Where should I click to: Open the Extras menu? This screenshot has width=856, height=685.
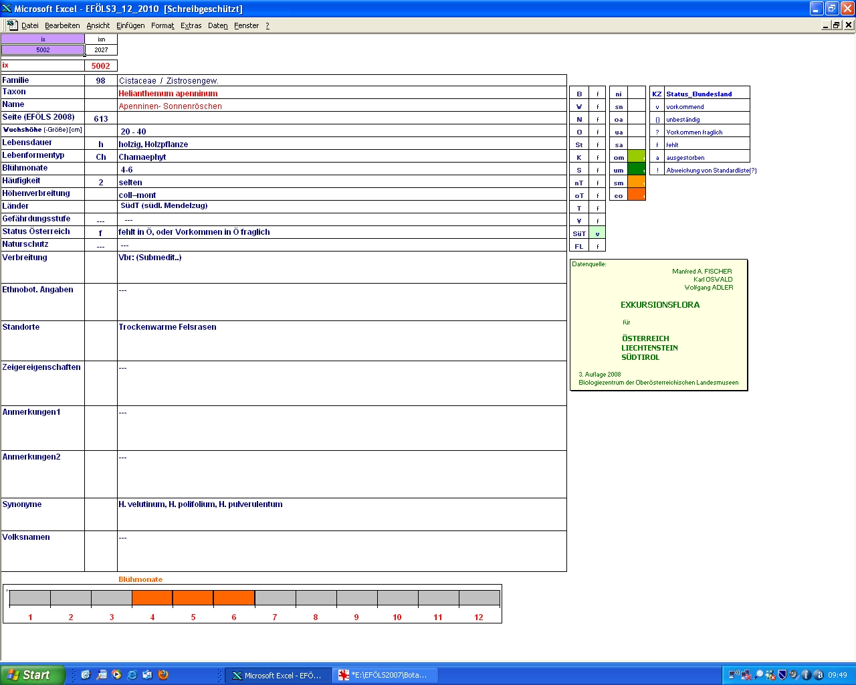click(191, 25)
